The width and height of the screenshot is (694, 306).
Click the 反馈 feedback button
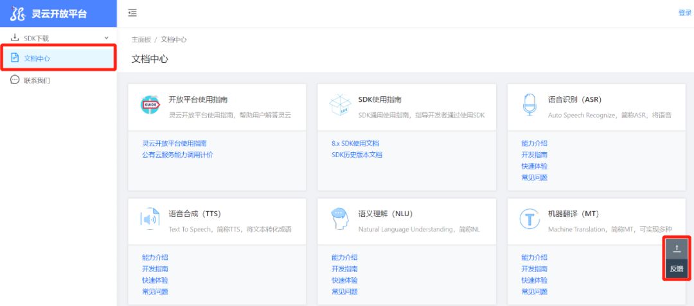point(676,268)
